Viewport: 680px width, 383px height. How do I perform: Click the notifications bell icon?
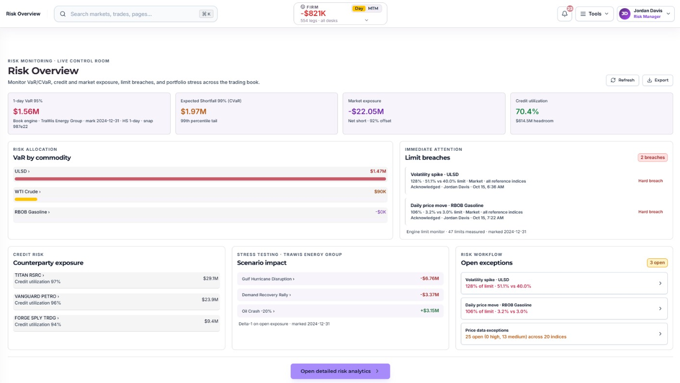564,14
